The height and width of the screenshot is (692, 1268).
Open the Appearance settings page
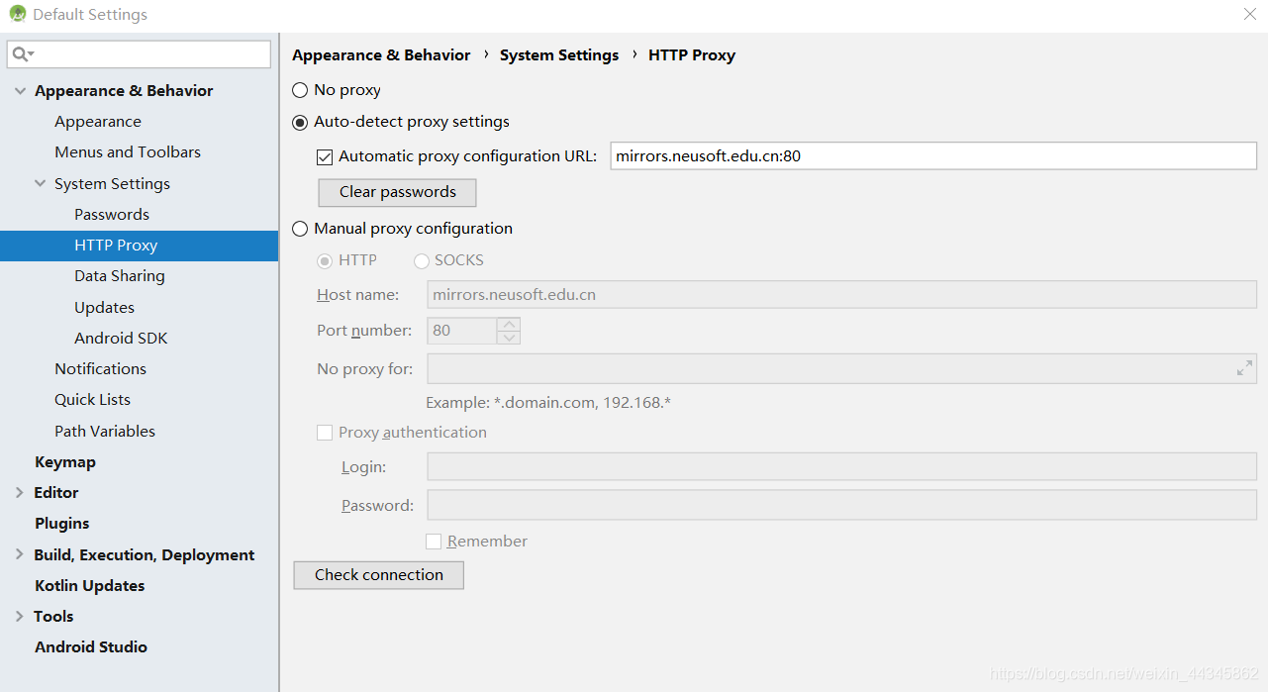coord(98,122)
